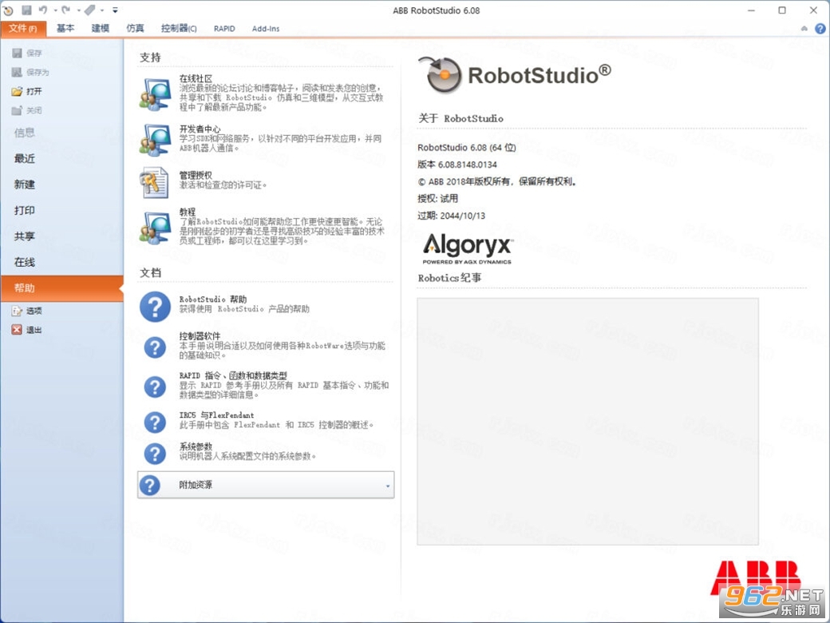830x623 pixels.
Task: Click the RobotStudio logo in the about panel
Action: 515,75
